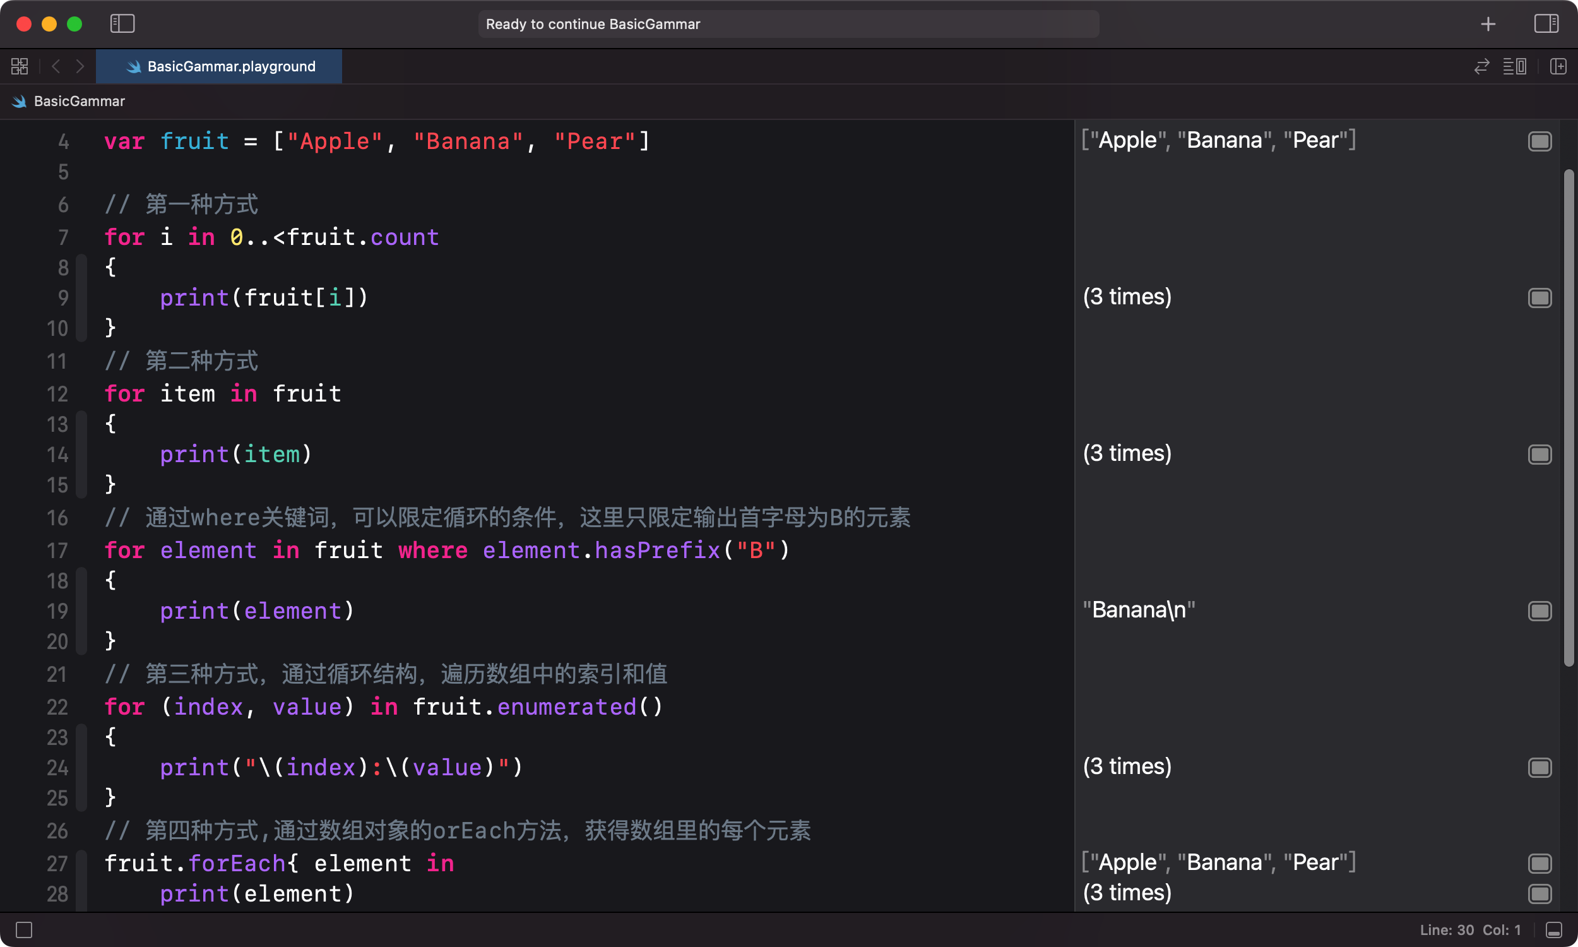Click the playground execute square at bottom left
1578x947 pixels.
coord(23,930)
